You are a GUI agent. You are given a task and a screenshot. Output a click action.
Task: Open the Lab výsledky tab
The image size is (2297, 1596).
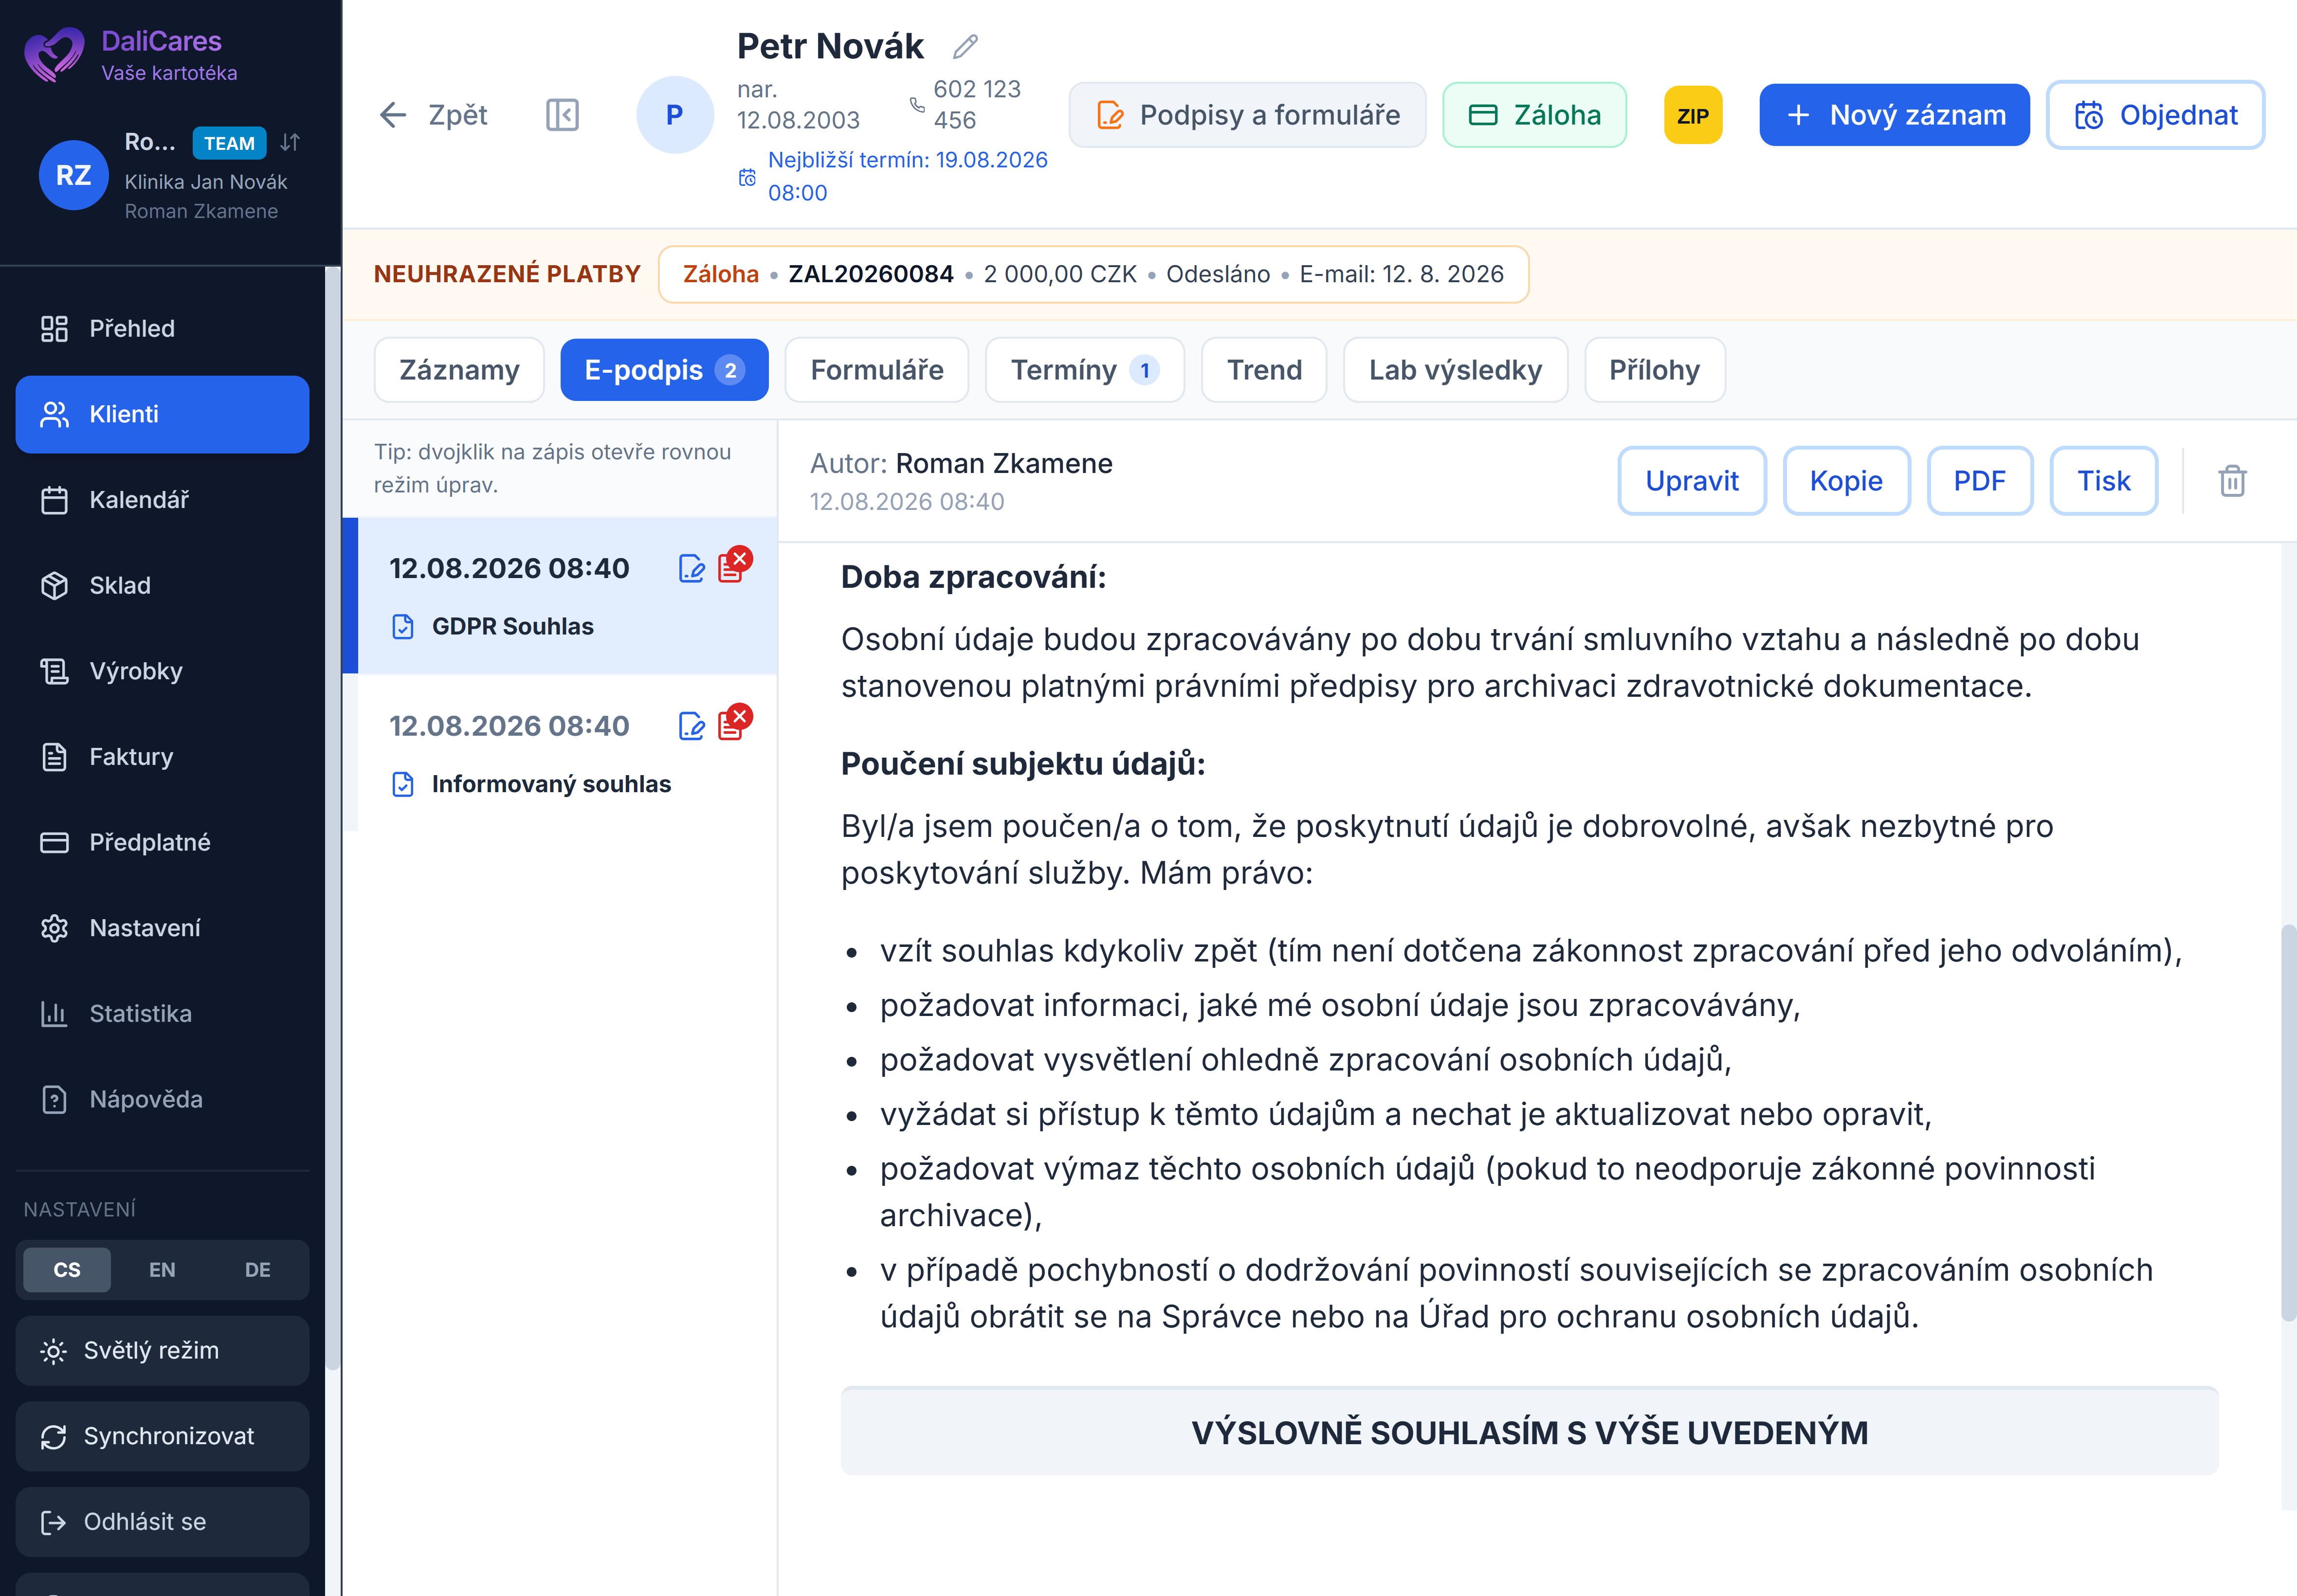coord(1455,370)
